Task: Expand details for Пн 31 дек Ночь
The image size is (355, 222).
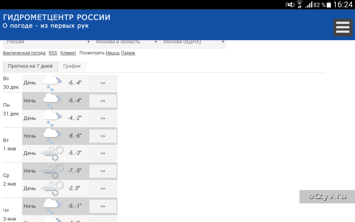Action: 103,101
